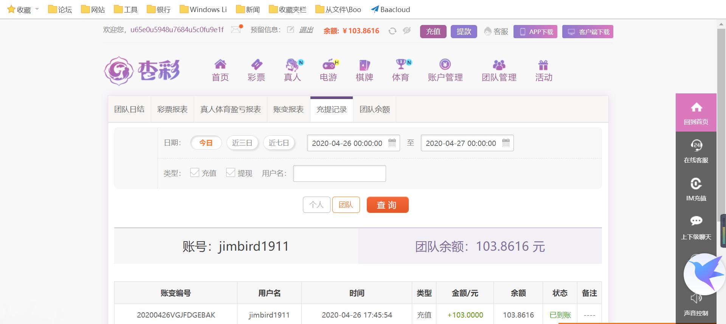Open end date calendar picker icon
Image resolution: width=726 pixels, height=324 pixels.
click(506, 143)
